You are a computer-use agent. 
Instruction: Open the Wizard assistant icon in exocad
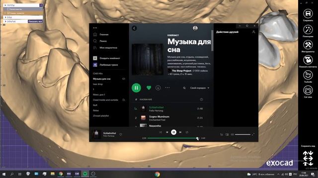coord(308,30)
